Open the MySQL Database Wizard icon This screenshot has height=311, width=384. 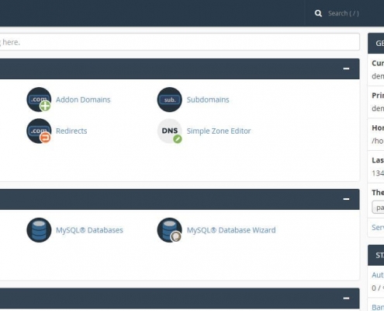170,230
